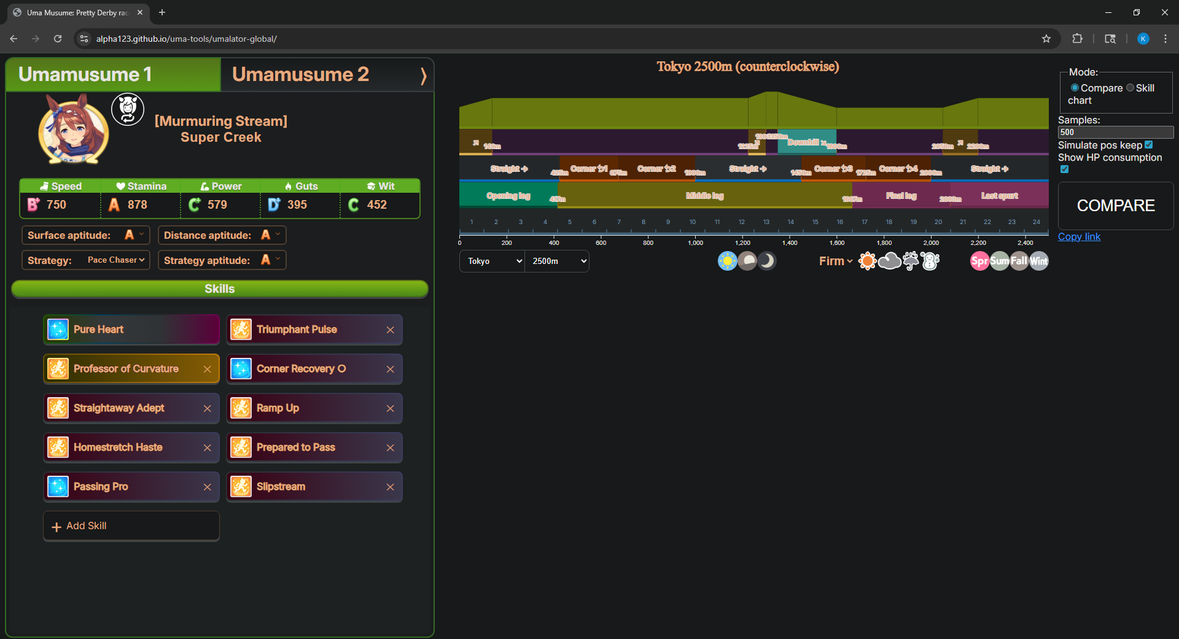Remove the Slipstream skill
Viewport: 1179px width, 639px height.
pyautogui.click(x=390, y=487)
